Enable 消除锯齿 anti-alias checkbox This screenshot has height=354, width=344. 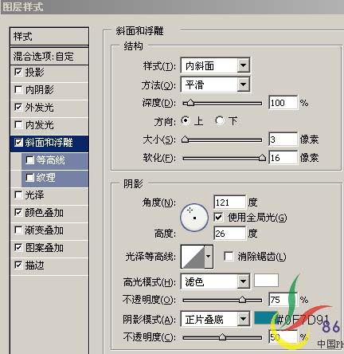[229, 257]
